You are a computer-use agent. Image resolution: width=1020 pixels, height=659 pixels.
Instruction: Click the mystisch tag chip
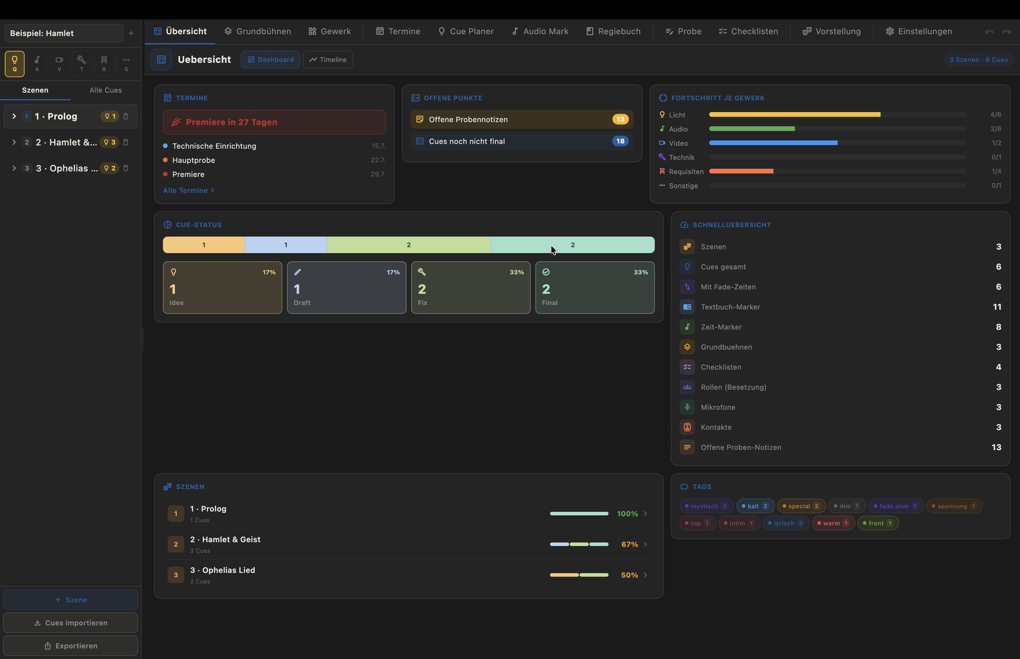[x=707, y=506]
